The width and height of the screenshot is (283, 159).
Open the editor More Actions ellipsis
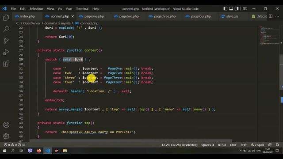point(277,16)
